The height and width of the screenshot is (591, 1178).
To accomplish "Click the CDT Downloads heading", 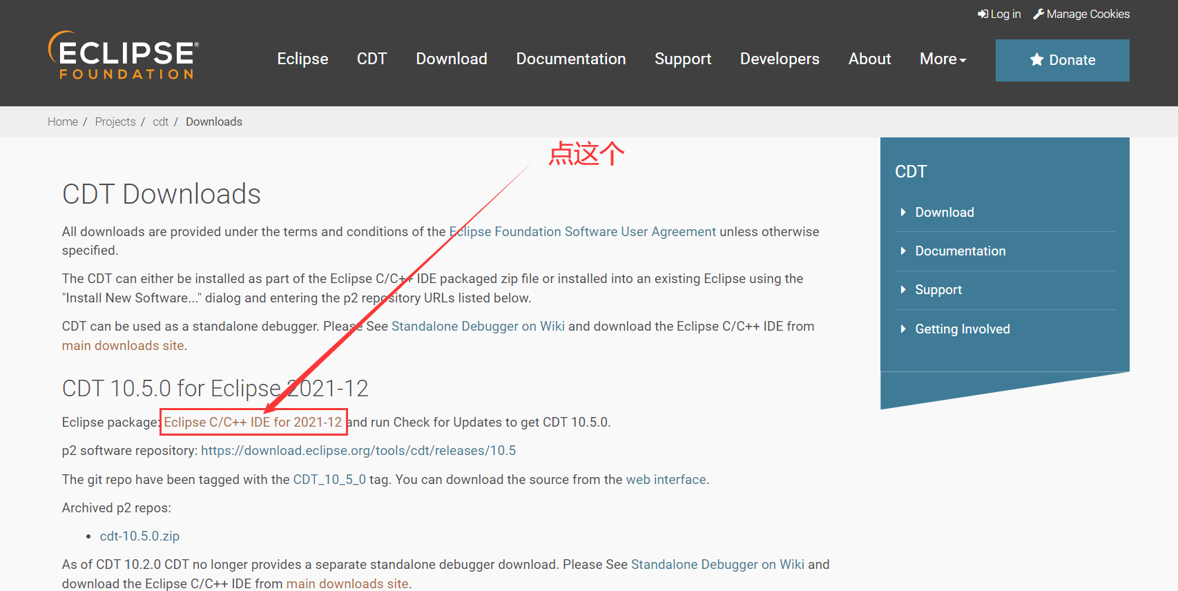I will tap(162, 194).
